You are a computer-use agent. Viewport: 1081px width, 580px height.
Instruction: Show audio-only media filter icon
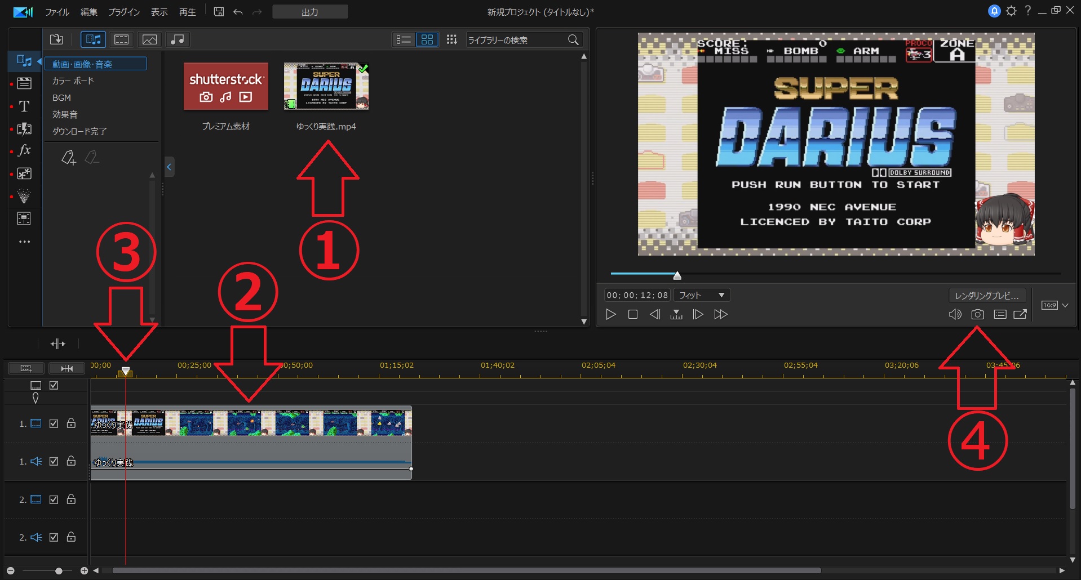pos(178,39)
